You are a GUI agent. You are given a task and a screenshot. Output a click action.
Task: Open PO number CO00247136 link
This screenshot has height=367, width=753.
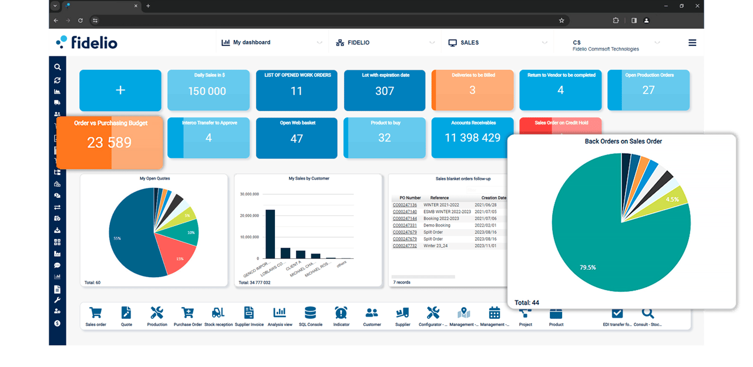click(x=405, y=205)
